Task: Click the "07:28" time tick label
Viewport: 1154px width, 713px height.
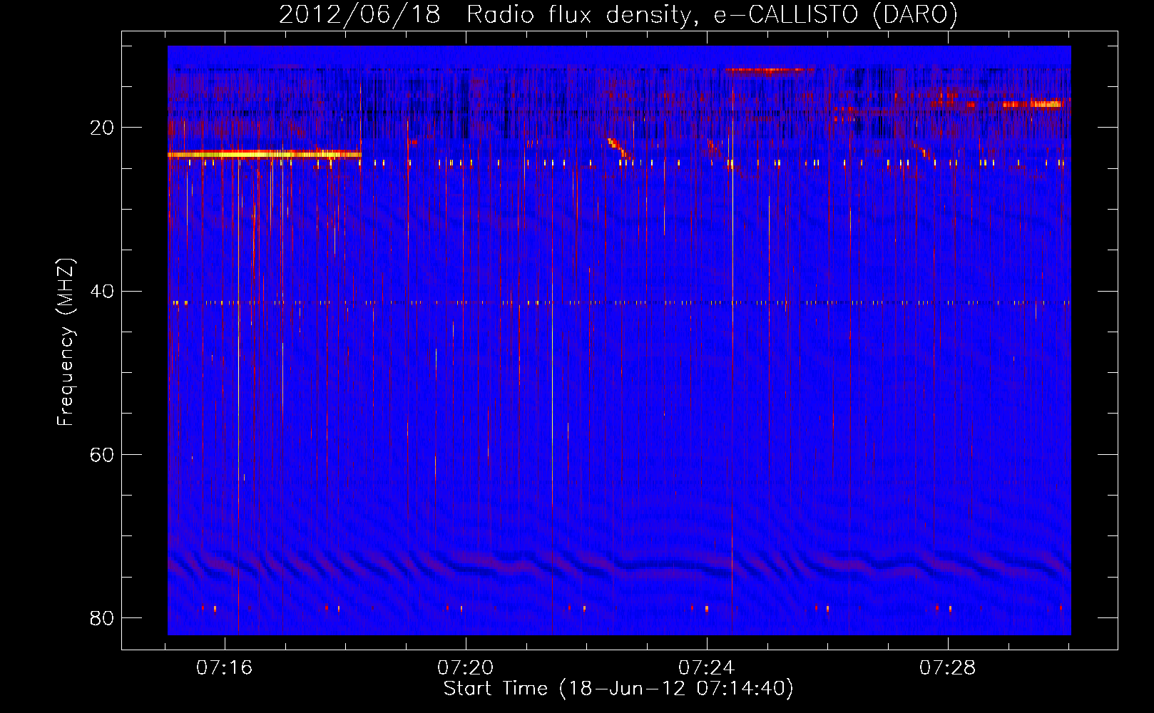Action: pyautogui.click(x=948, y=668)
